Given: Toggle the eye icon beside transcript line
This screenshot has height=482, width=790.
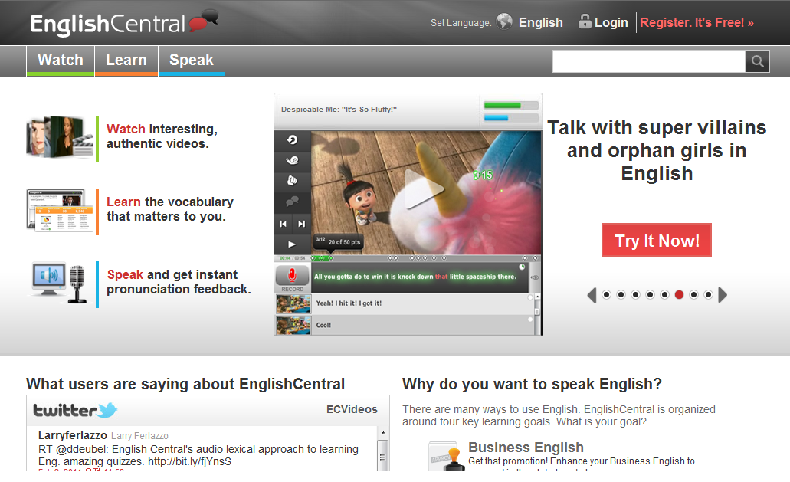Looking at the screenshot, I should 535,277.
